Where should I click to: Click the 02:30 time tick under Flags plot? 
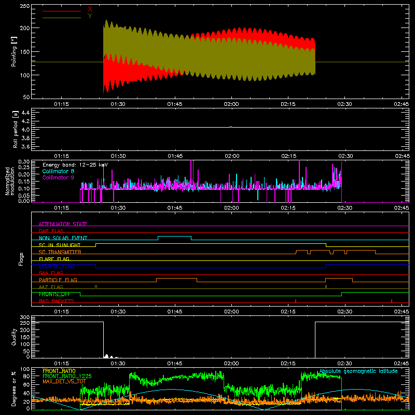(x=344, y=312)
